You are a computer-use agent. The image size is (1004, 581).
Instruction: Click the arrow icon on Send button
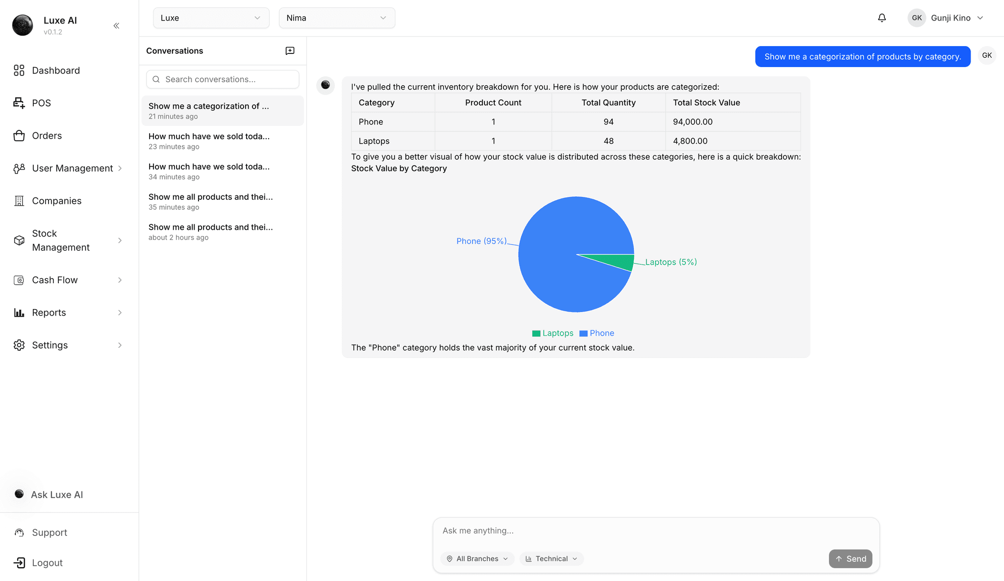(x=839, y=559)
